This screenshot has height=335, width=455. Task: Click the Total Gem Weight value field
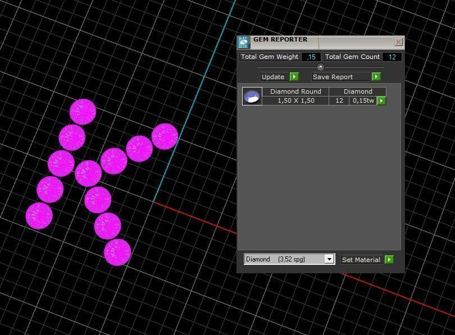click(x=311, y=57)
